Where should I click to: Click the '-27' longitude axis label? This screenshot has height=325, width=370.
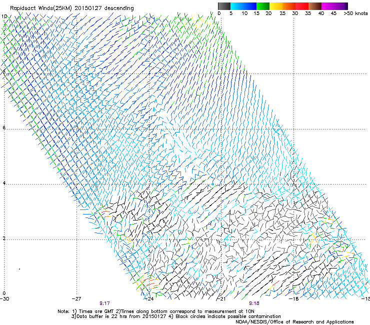(76, 299)
